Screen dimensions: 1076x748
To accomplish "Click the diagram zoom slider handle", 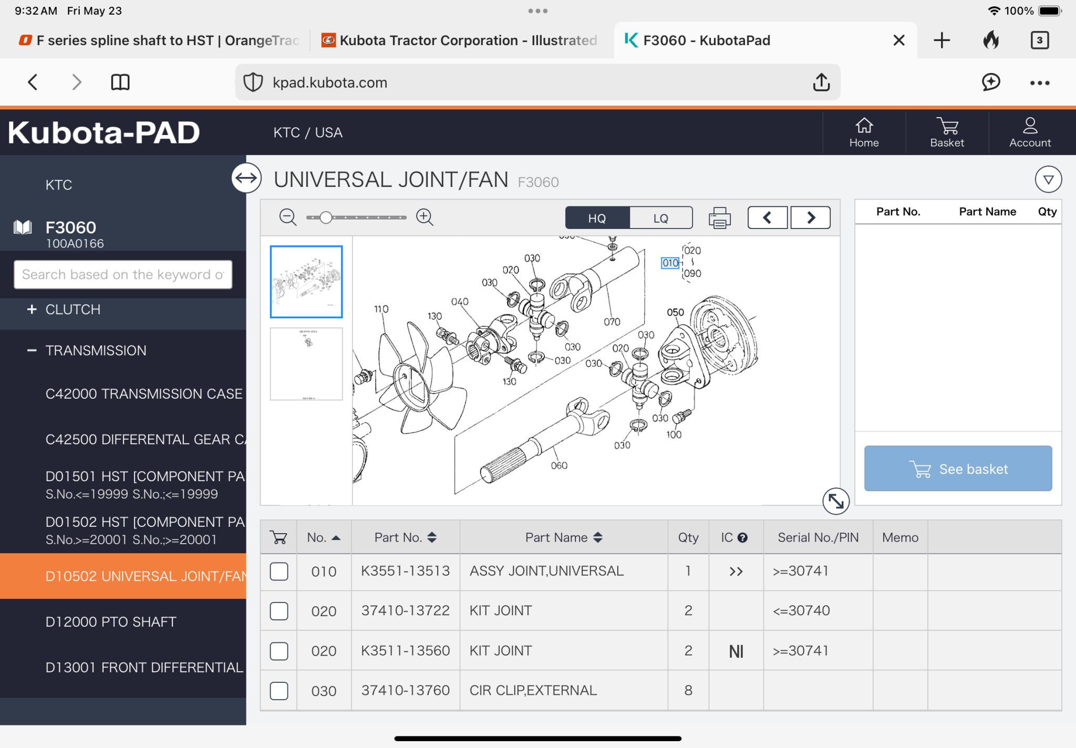I will coord(326,217).
